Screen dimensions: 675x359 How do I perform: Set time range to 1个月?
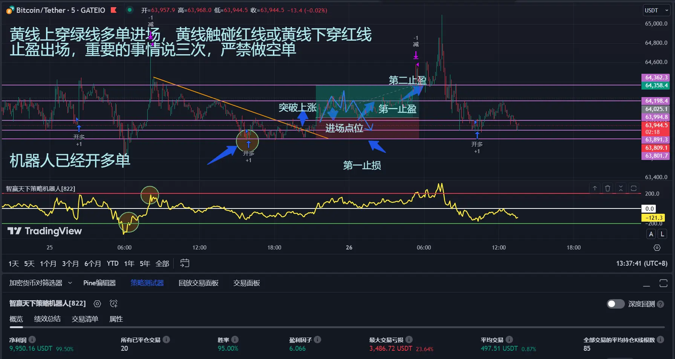[x=48, y=263]
